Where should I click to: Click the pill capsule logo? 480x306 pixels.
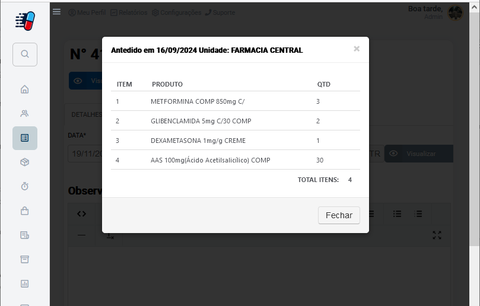[25, 21]
